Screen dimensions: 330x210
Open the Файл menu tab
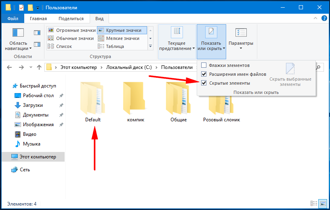pos(13,19)
